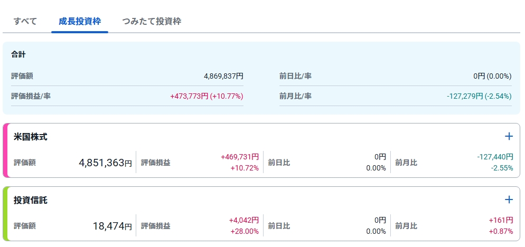Expand the 投資信託 section with plus icon

click(x=509, y=199)
